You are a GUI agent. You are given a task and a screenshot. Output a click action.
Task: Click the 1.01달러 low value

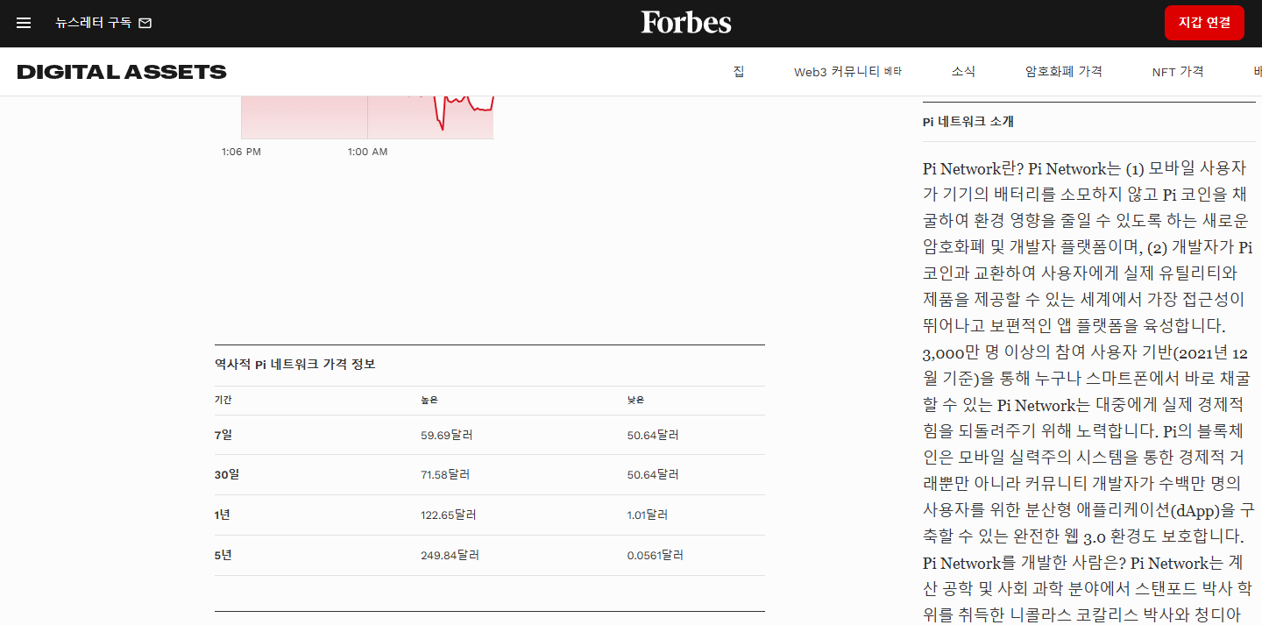tap(649, 515)
